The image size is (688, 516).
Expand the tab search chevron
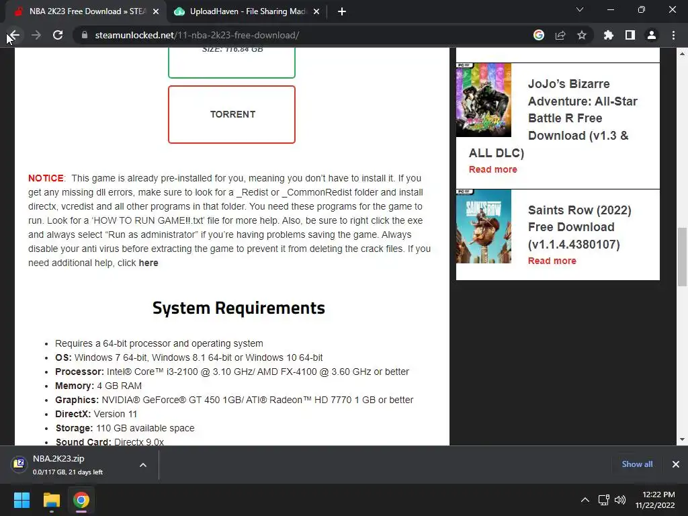580,9
